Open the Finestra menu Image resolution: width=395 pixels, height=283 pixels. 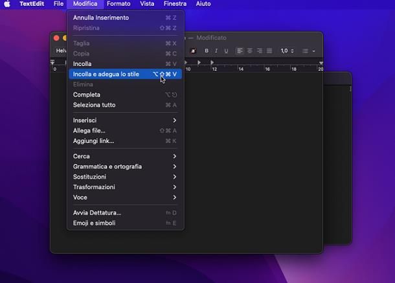pyautogui.click(x=175, y=4)
